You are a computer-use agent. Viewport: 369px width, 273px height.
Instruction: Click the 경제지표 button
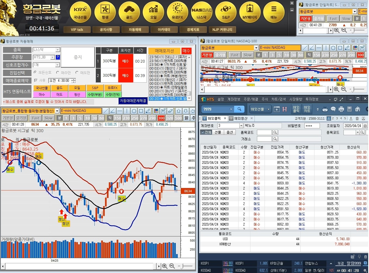(x=193, y=30)
